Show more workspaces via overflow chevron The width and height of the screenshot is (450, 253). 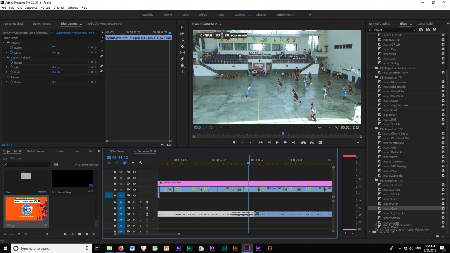point(310,14)
